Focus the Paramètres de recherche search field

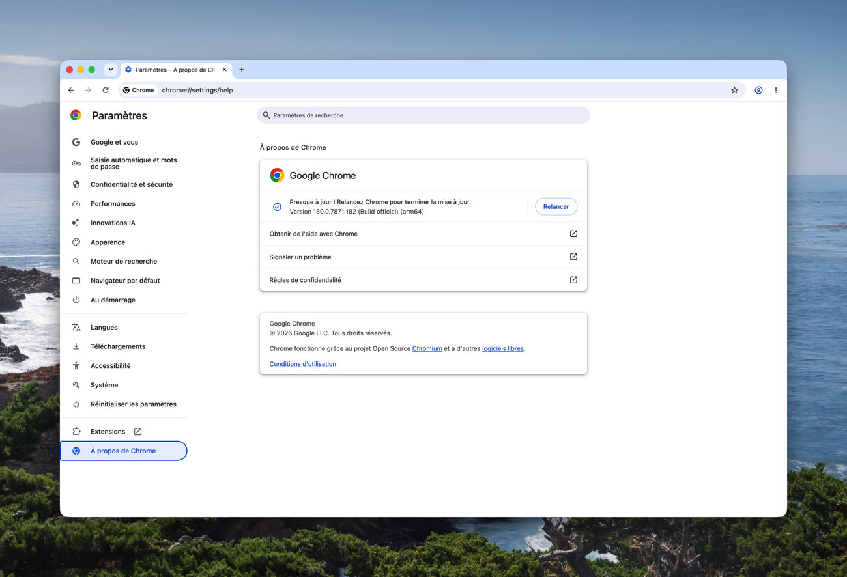tap(423, 115)
